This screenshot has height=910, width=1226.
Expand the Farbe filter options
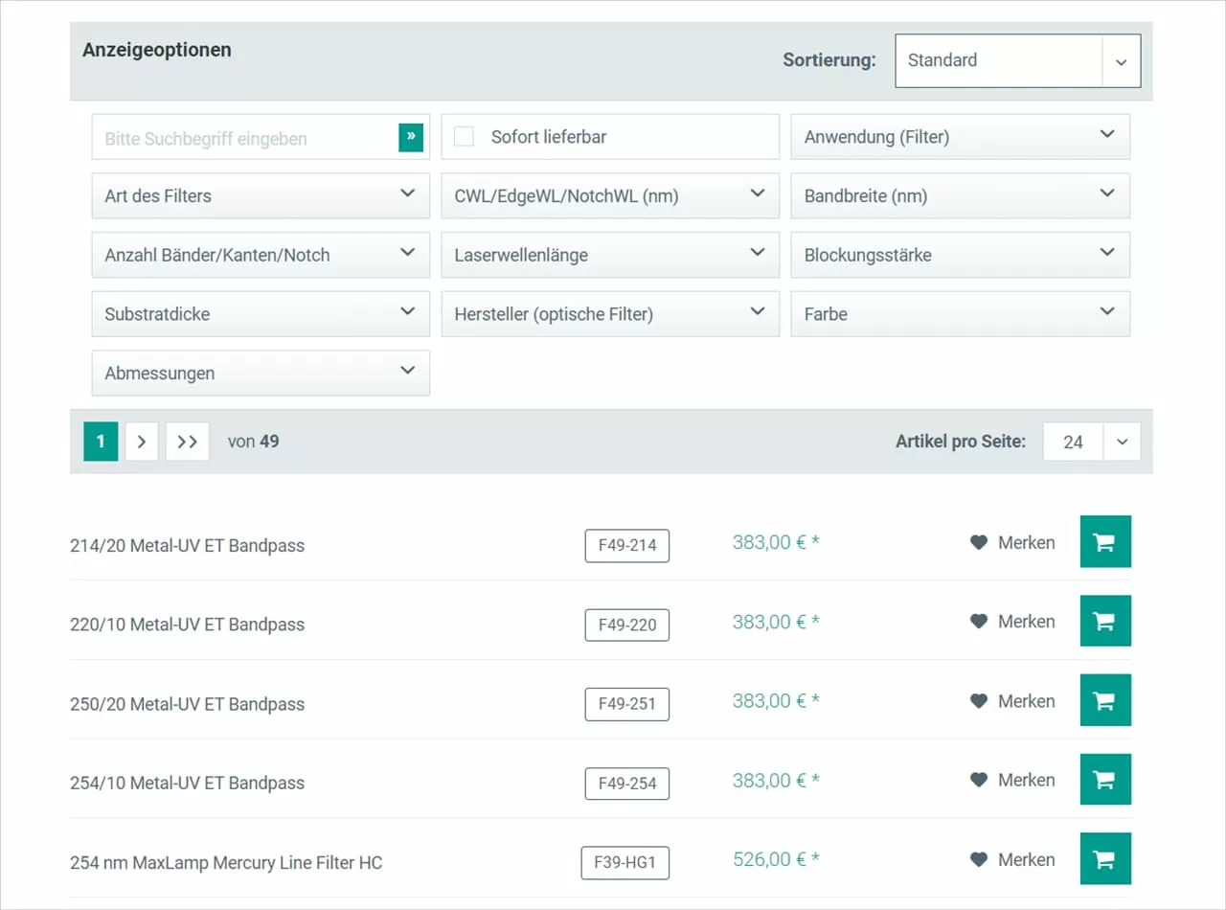point(960,313)
